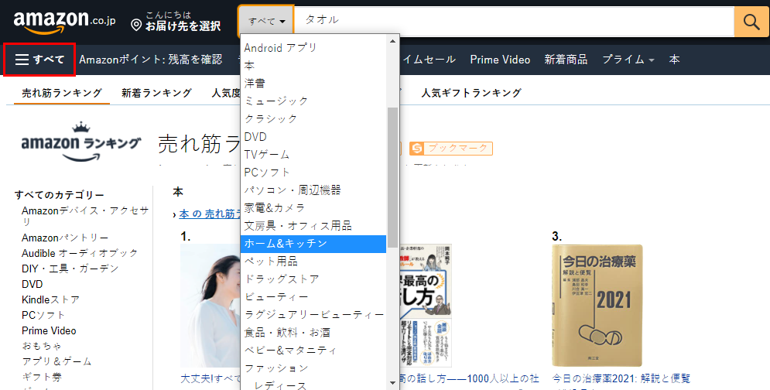Click 本 の 売れ筋 ranking link
The image size is (770, 390).
[210, 214]
